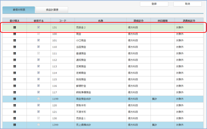Select the name cell 受取手形

pos(100,105)
